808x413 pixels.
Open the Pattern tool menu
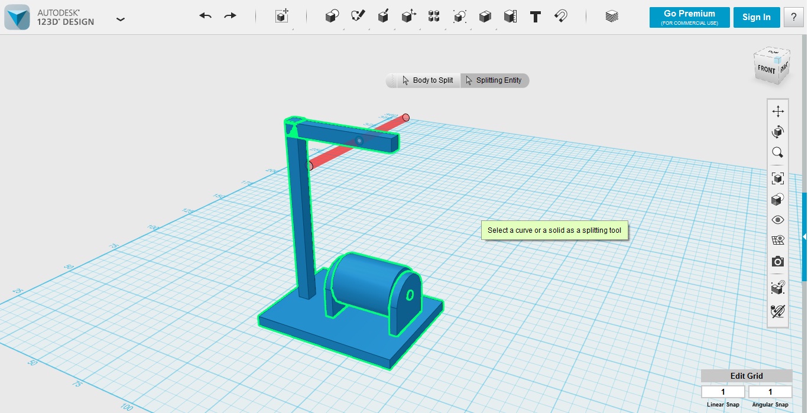click(434, 17)
